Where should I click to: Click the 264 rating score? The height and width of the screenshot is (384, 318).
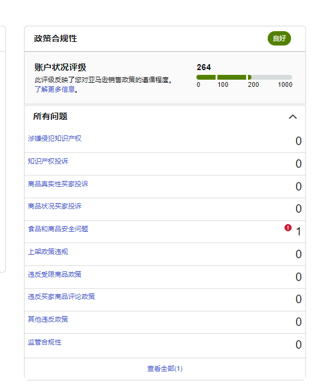click(x=204, y=67)
